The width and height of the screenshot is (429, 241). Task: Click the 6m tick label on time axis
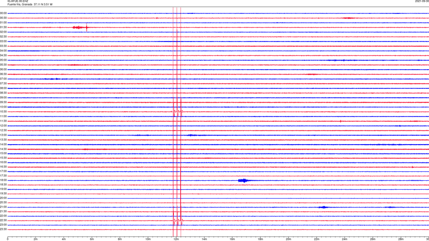pyautogui.click(x=92, y=239)
